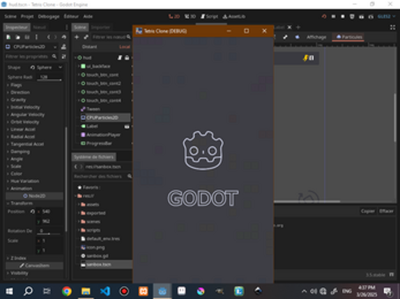400x299 pixels.
Task: Switch to 3D workspace
Action: pos(190,17)
